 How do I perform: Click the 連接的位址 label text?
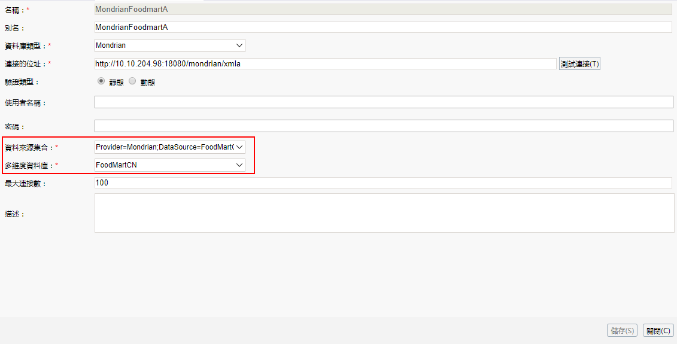tap(26, 64)
